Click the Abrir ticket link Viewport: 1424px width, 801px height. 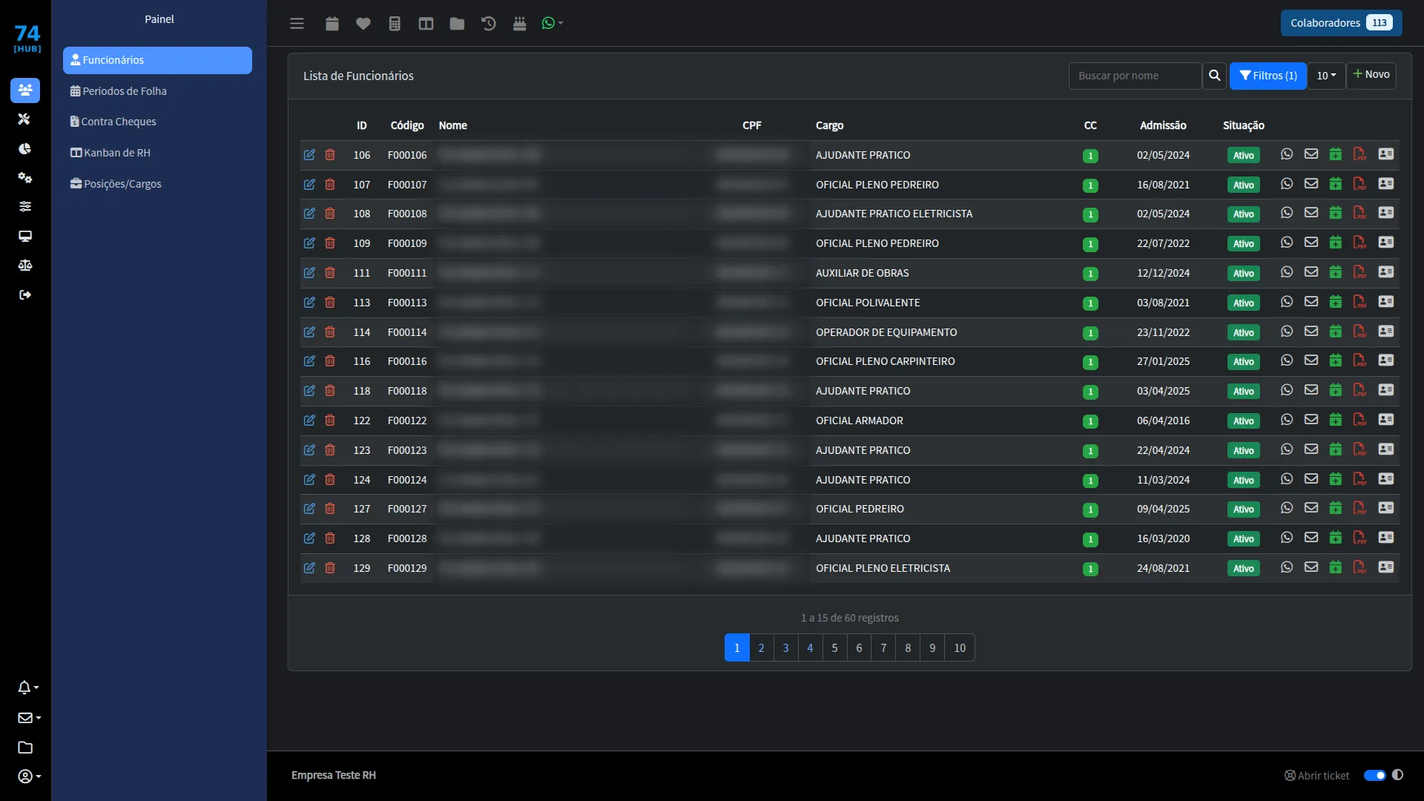coord(1317,776)
